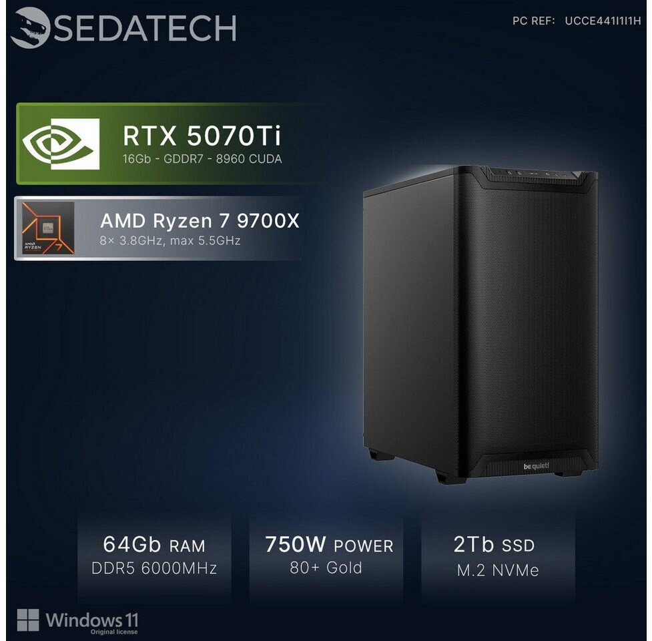Click the 2Tb SSD spec tile
Image resolution: width=652 pixels, height=641 pixels.
click(498, 558)
